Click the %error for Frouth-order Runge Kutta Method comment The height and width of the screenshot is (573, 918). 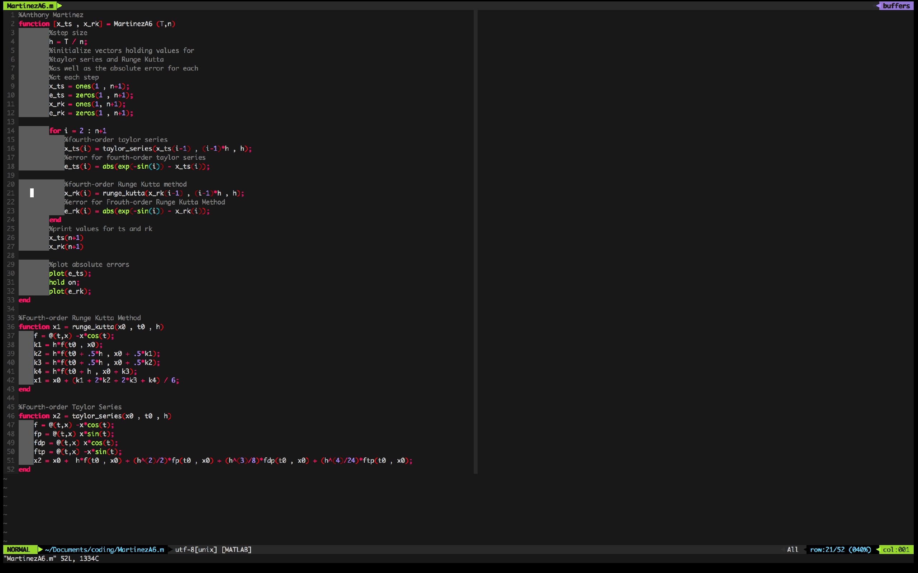(145, 202)
